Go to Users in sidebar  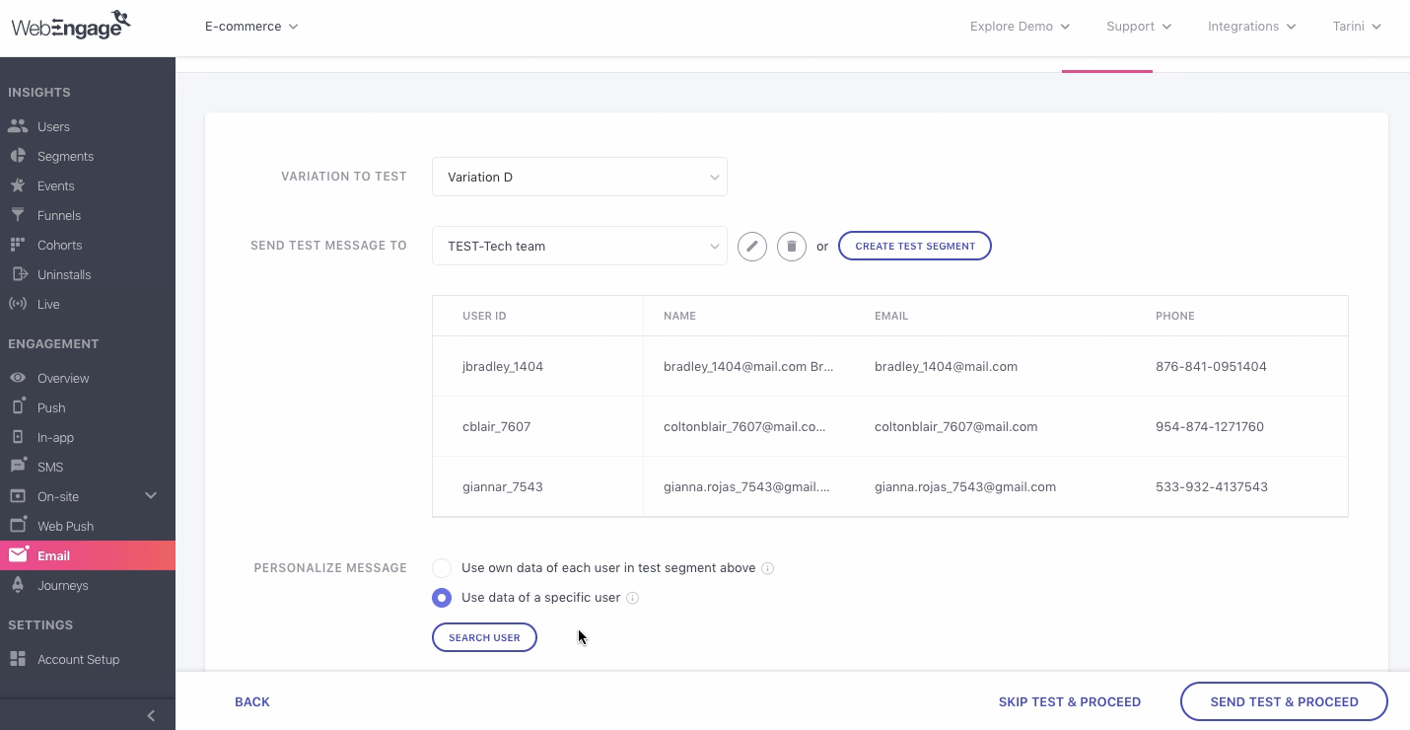click(53, 126)
